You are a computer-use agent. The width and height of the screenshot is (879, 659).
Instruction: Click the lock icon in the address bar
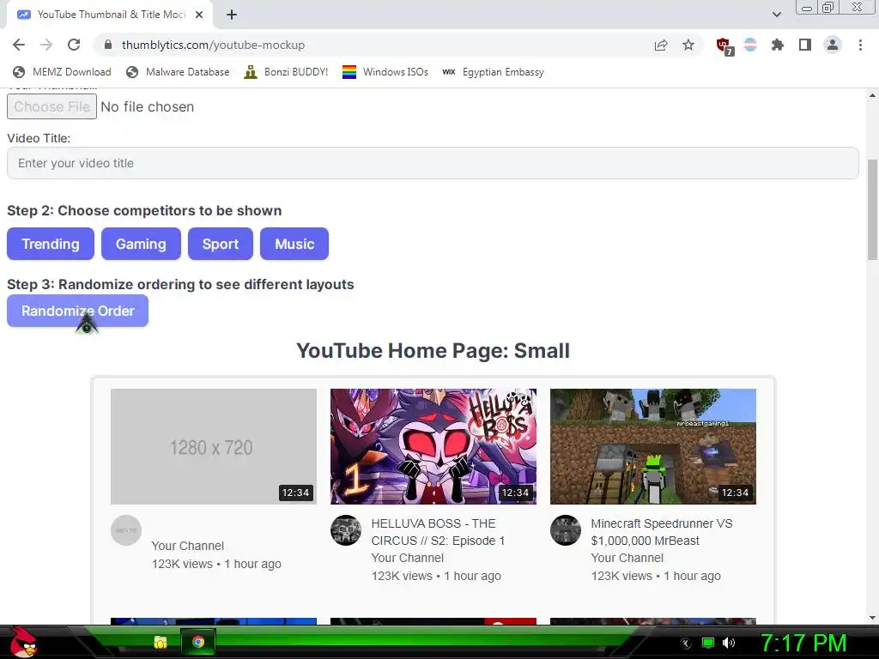pyautogui.click(x=109, y=45)
